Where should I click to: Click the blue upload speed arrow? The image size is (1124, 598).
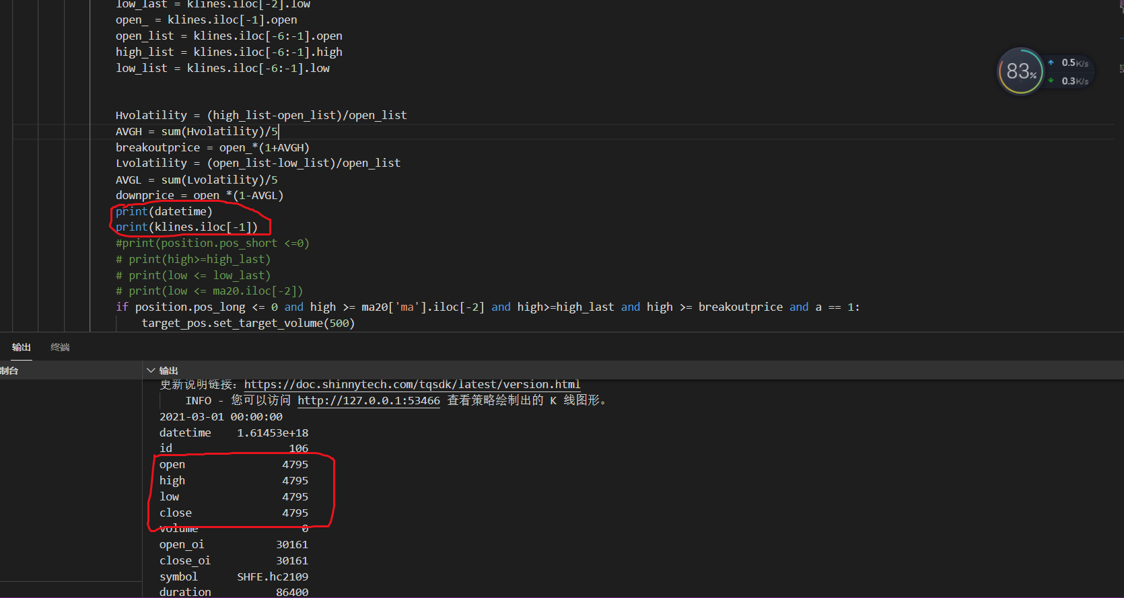click(x=1051, y=63)
